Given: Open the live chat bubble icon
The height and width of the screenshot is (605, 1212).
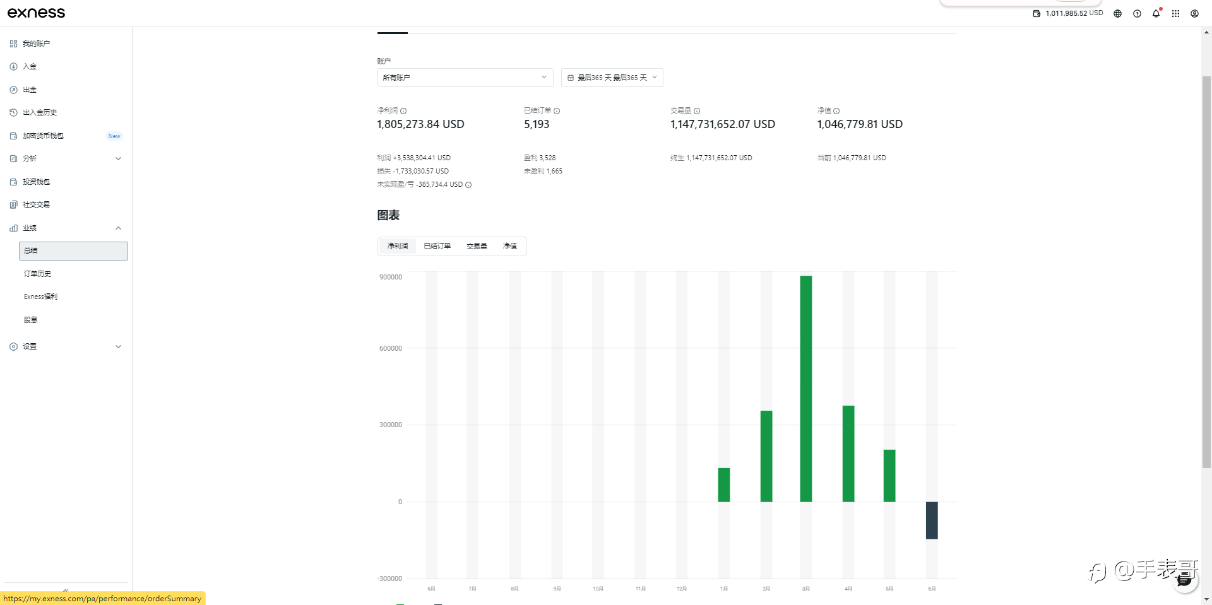Looking at the screenshot, I should 1185,580.
